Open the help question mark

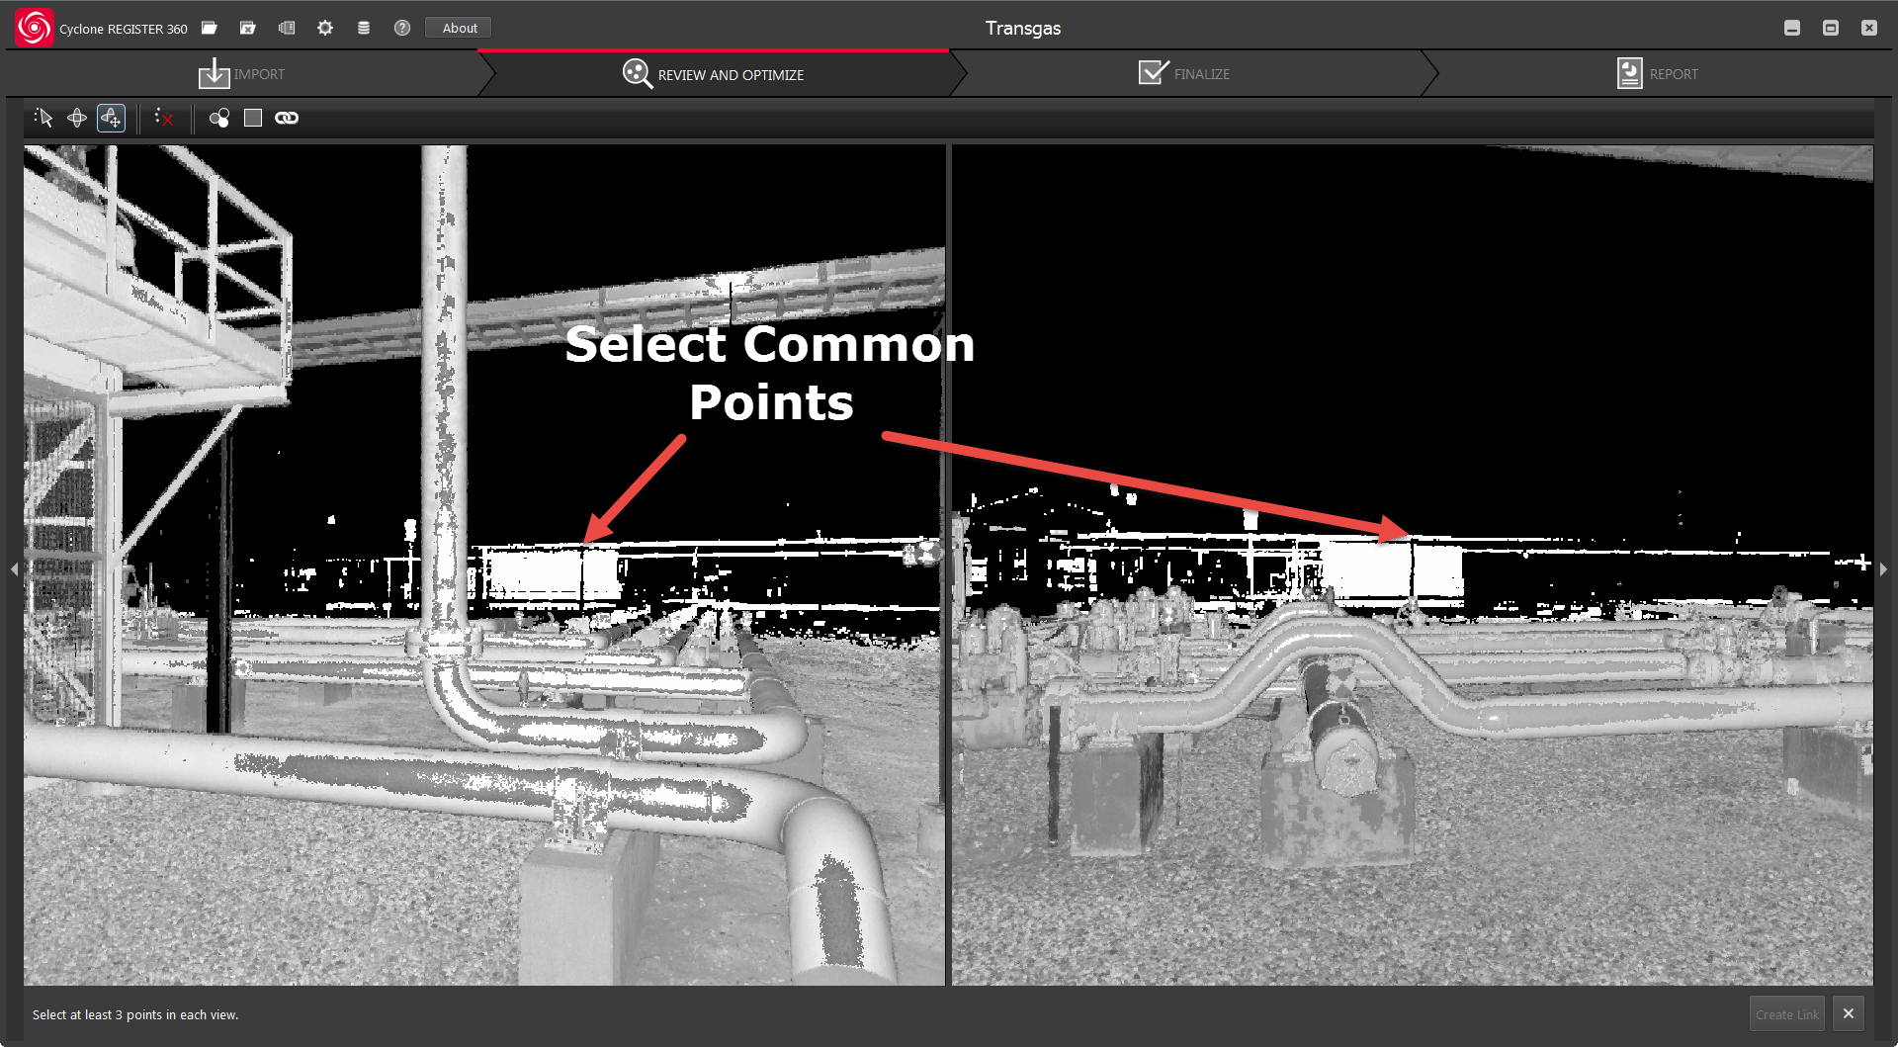402,28
